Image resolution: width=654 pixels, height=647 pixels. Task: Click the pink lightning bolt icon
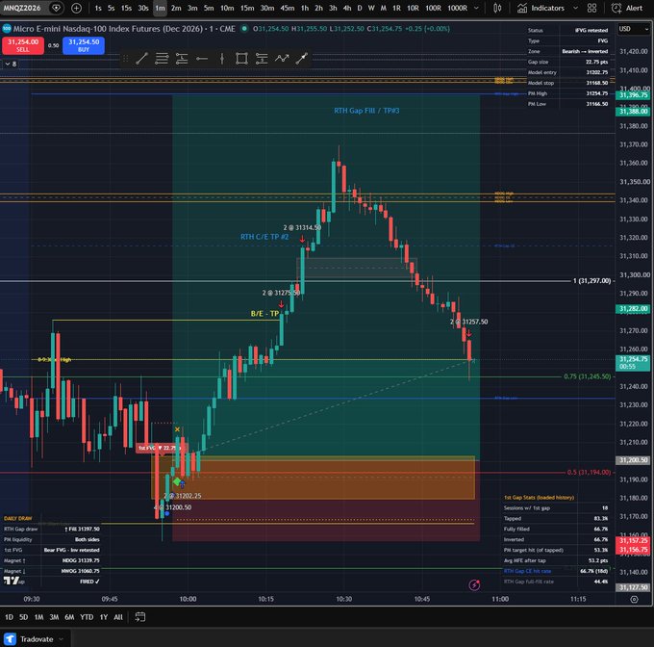click(x=474, y=585)
